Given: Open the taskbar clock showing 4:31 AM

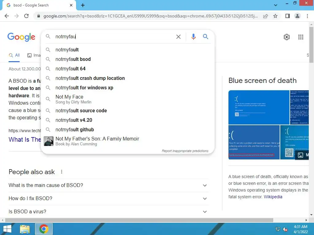Looking at the screenshot, I should tap(301, 229).
